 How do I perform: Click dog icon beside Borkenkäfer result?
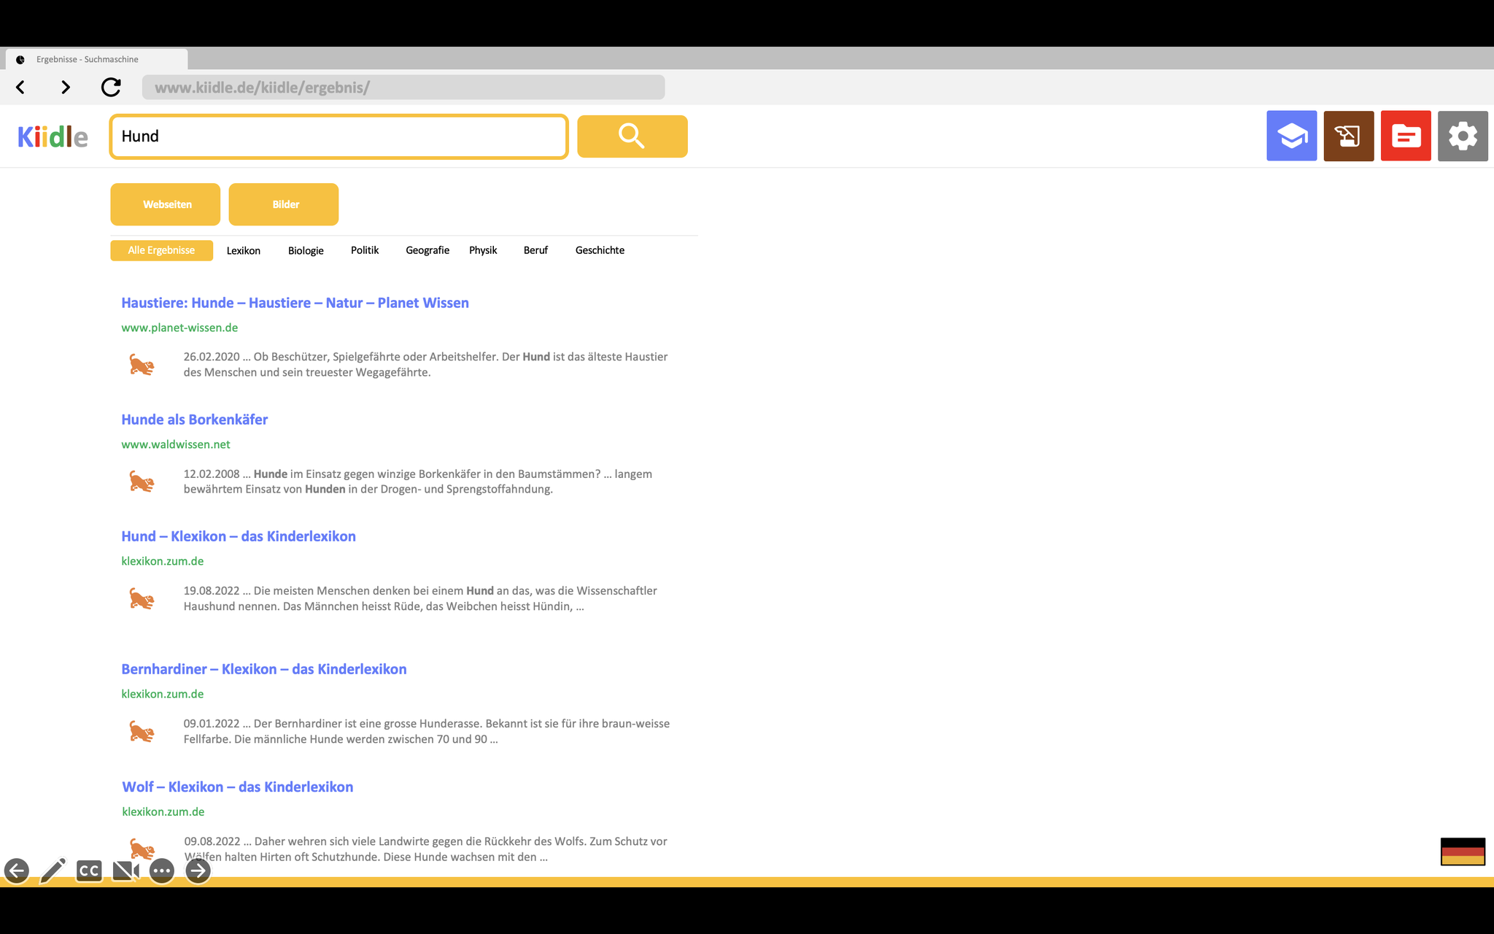(142, 481)
